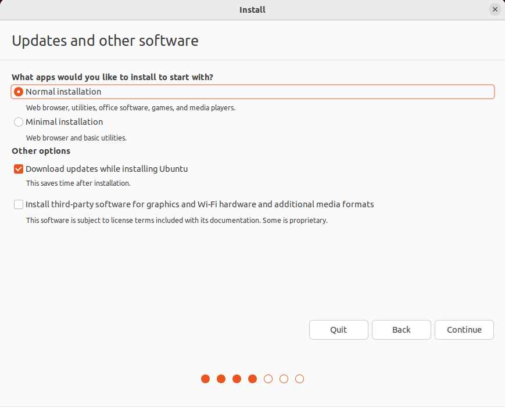Click 'Web browser and basic utilities.' description

(x=76, y=138)
